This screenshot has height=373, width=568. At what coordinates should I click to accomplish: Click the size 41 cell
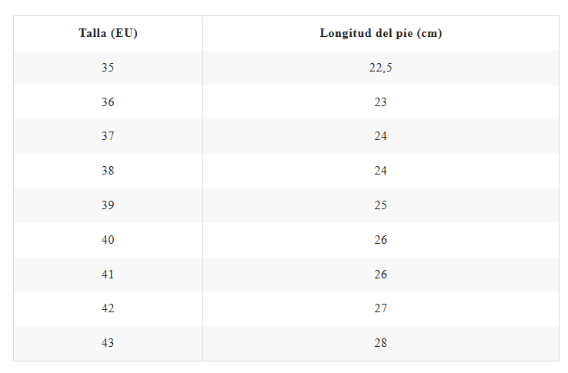tap(108, 274)
